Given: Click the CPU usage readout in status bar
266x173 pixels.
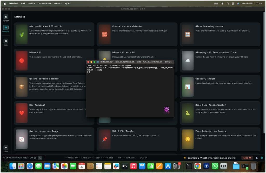Looking at the screenshot, I should (x=143, y=158).
